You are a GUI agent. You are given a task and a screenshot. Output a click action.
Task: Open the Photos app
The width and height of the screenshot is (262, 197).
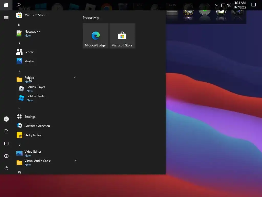(x=47, y=61)
